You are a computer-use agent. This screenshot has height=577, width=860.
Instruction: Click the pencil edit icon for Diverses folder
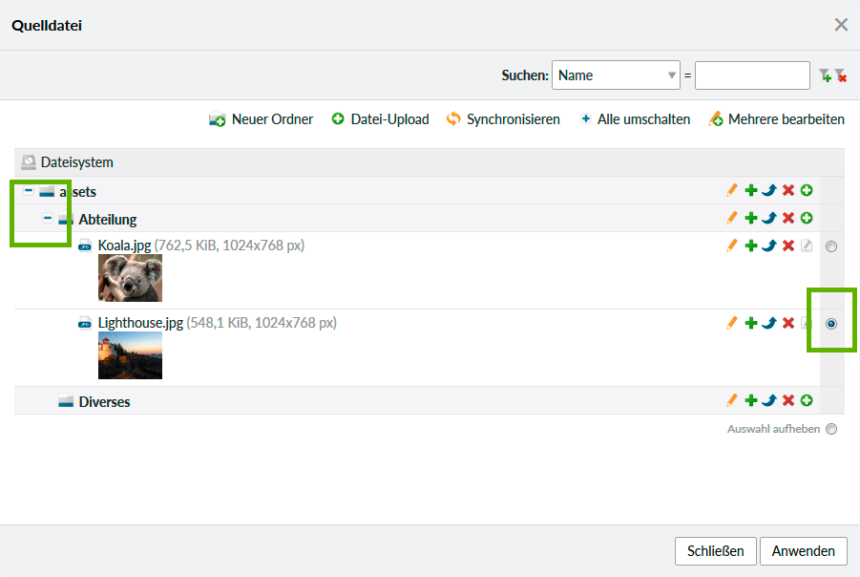tap(732, 401)
